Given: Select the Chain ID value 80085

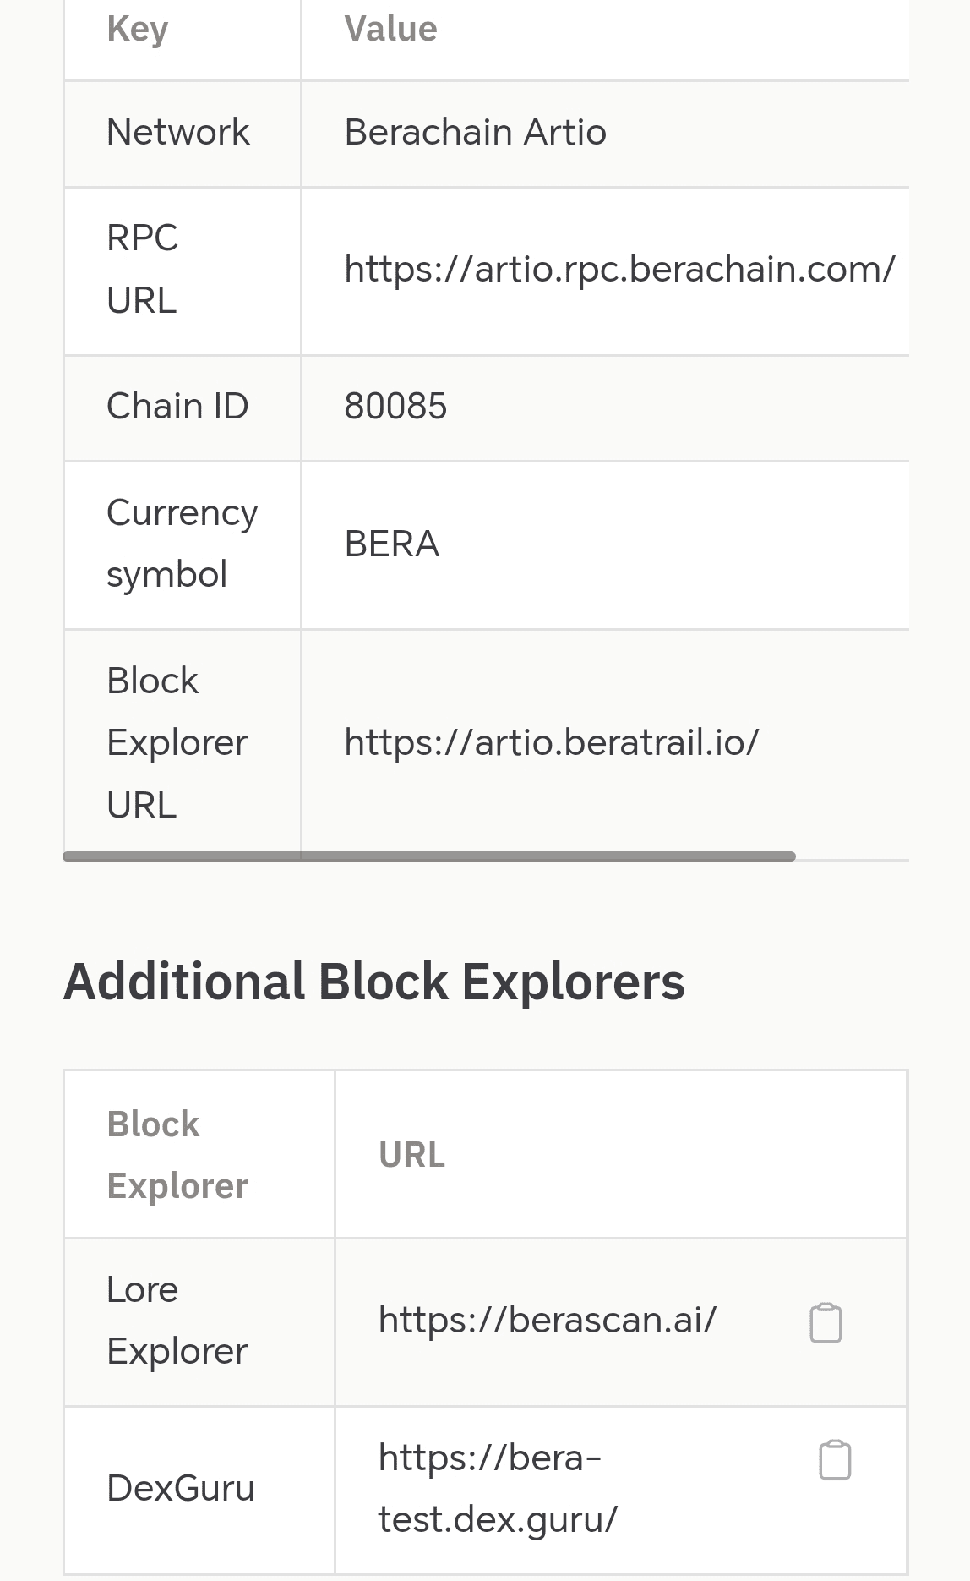Looking at the screenshot, I should coord(395,407).
